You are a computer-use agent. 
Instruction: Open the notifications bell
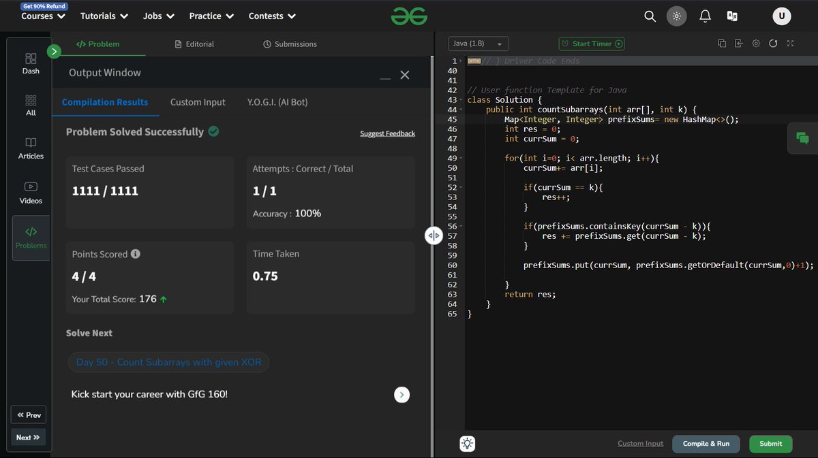706,16
